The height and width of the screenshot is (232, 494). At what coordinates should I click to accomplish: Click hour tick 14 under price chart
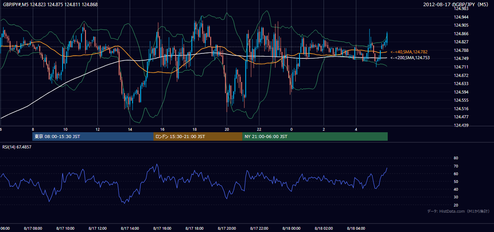130,129
